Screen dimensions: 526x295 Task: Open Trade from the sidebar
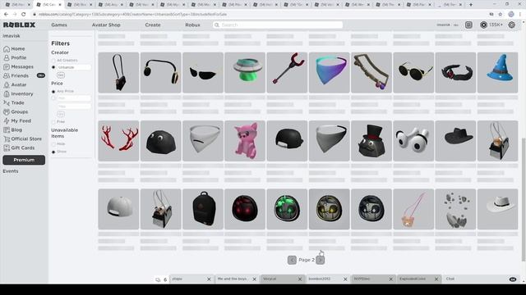pyautogui.click(x=14, y=103)
